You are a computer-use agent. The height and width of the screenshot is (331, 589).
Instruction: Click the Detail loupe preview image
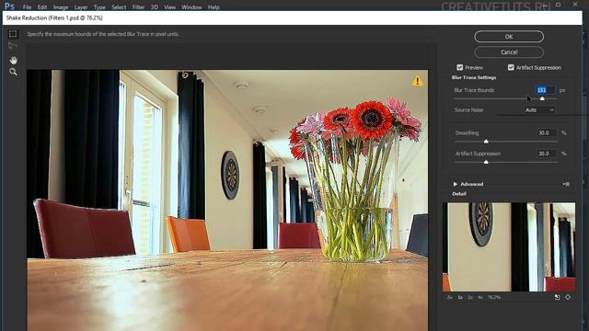point(509,247)
